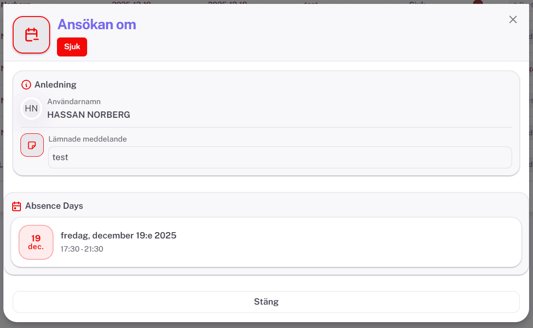Click the Anledning section heading
533x328 pixels.
pyautogui.click(x=55, y=85)
